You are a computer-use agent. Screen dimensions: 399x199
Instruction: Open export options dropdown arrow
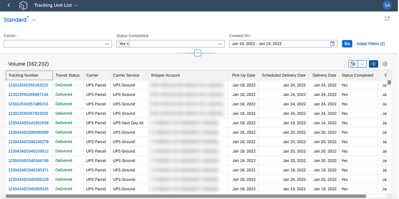(362, 64)
